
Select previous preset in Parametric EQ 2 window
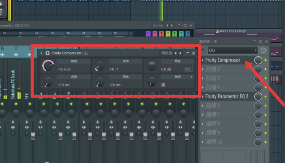click(167, 26)
